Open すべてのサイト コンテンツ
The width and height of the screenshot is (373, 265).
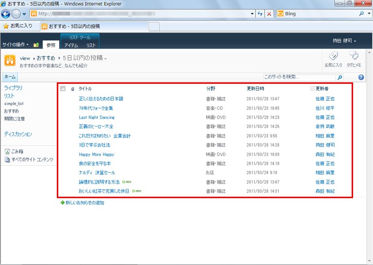[x=29, y=159]
